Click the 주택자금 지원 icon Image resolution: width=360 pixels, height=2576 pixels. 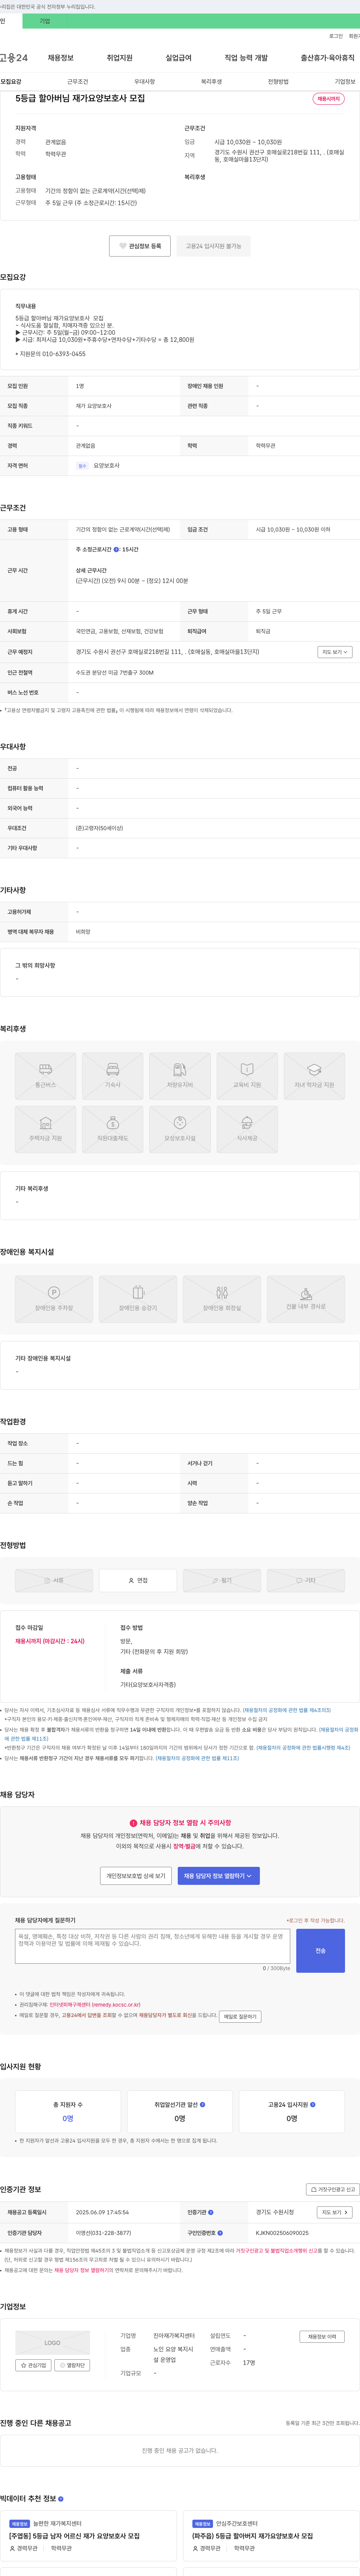(x=46, y=1129)
